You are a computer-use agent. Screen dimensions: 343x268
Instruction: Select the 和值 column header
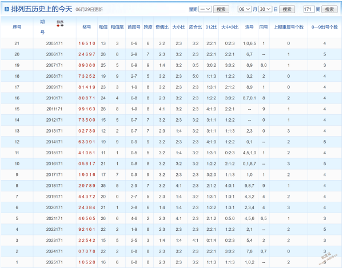point(103,27)
